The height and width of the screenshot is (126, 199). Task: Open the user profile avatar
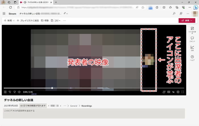coord(195,14)
